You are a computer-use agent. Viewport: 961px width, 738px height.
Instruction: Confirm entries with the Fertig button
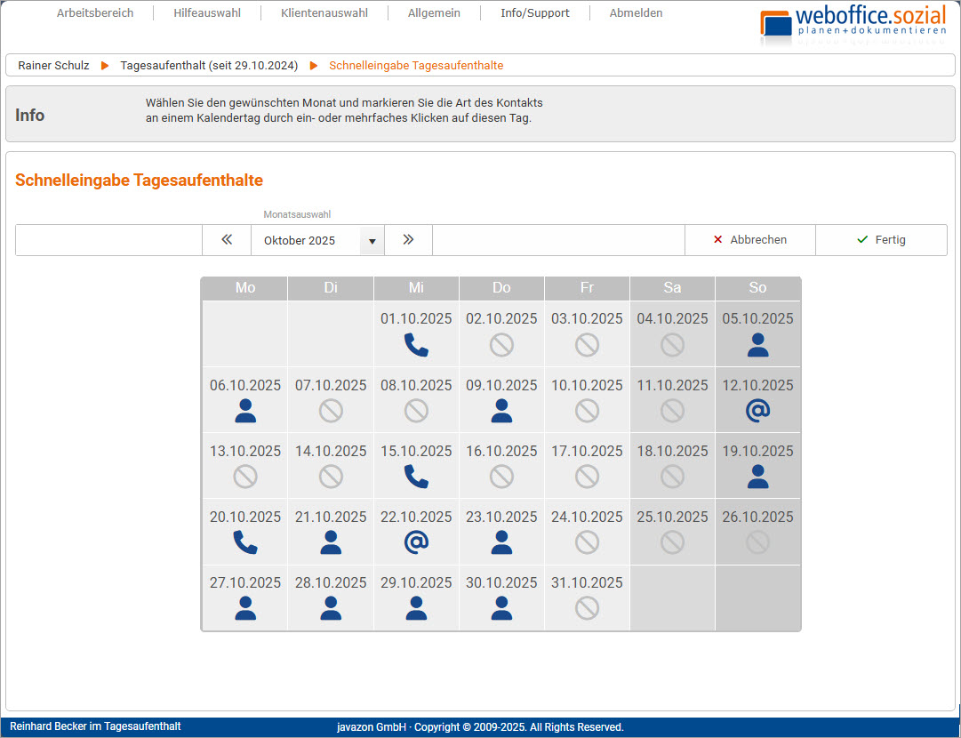click(x=880, y=240)
